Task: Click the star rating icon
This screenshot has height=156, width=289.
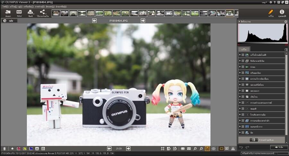Action: click(12, 148)
